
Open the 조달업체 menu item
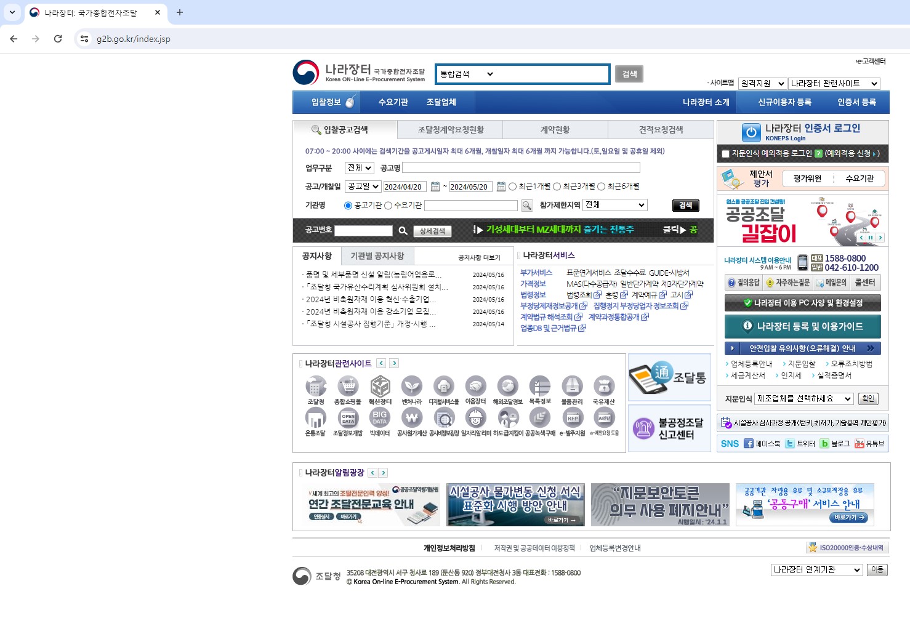click(x=441, y=102)
